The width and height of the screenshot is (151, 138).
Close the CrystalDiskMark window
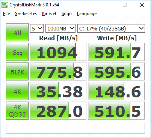click(x=142, y=5)
